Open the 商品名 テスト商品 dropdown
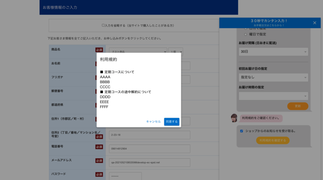This screenshot has height=180, width=323. [138, 52]
